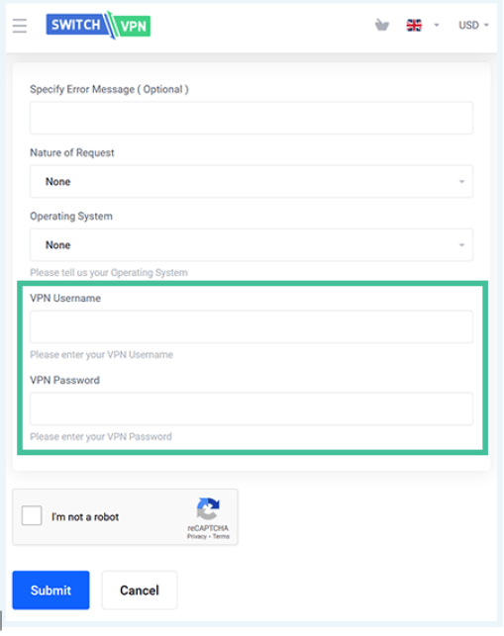Expand the Operating System dropdown
The image size is (504, 636).
point(252,245)
